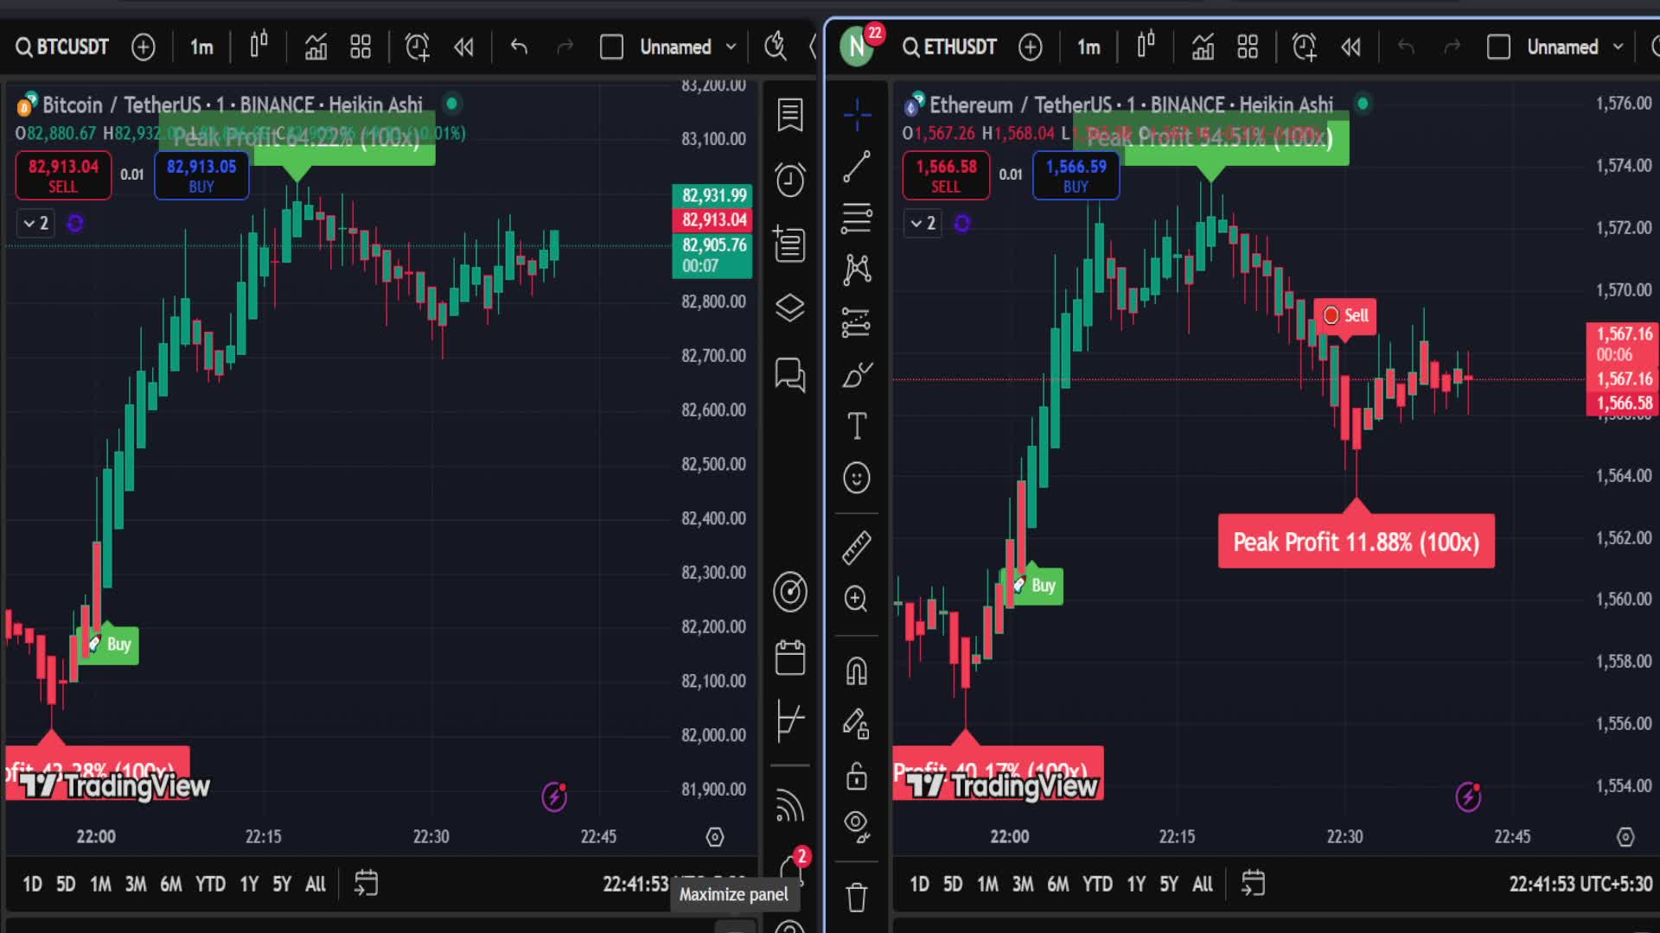Screen dimensions: 1660x933
Task: Change the 1m interval on BTCUSDT chart
Action: [x=201, y=47]
